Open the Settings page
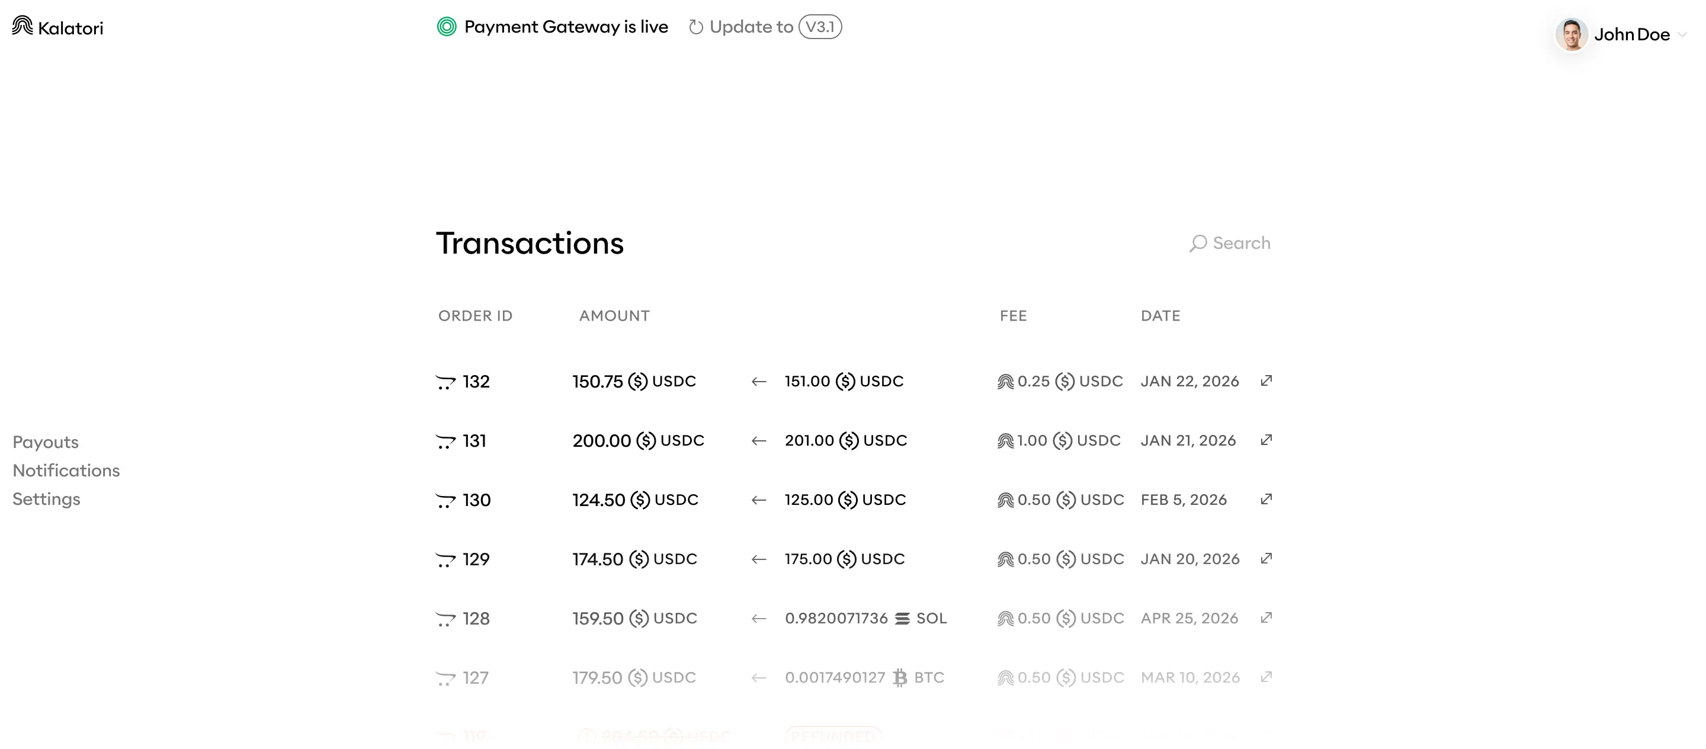 (46, 499)
